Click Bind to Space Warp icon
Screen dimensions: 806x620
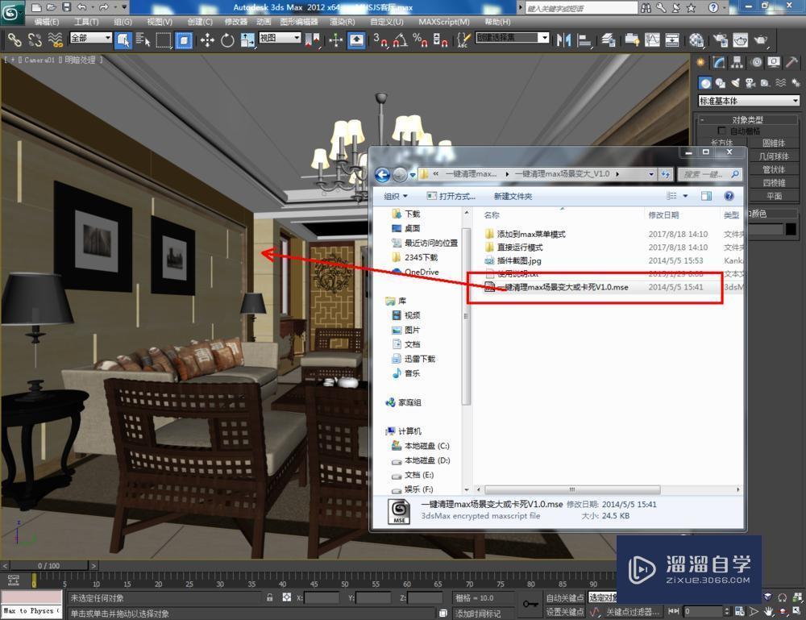tap(55, 40)
